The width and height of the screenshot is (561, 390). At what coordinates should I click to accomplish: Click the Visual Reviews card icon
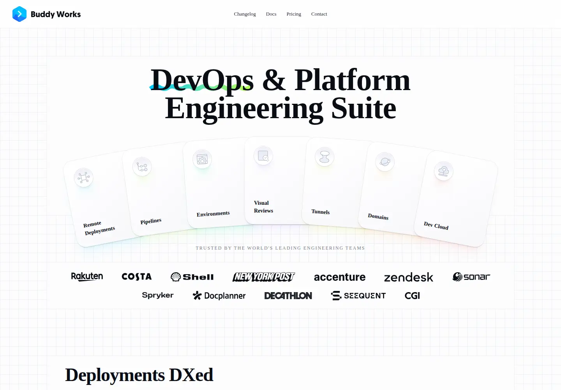click(263, 156)
